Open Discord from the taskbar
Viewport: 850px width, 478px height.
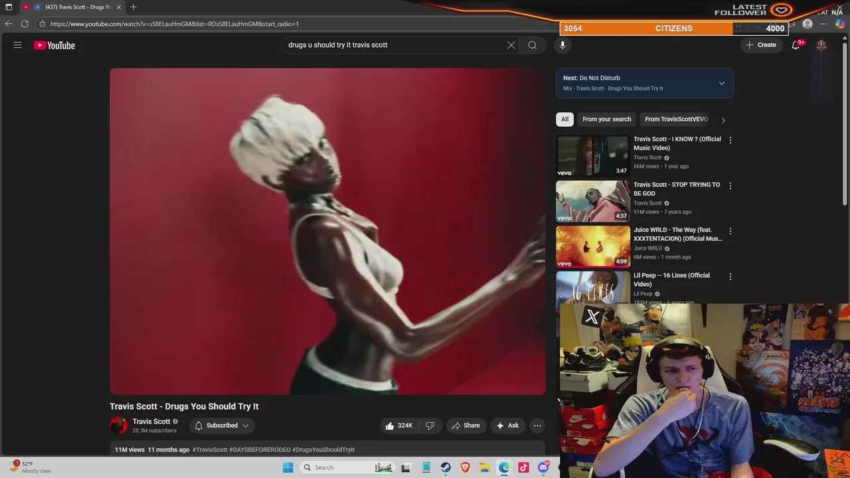[x=544, y=467]
